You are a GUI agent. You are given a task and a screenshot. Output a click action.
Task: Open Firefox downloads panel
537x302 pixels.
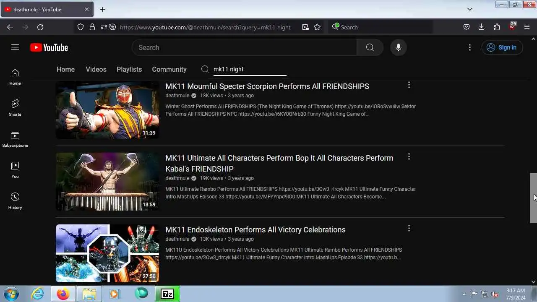point(482,27)
